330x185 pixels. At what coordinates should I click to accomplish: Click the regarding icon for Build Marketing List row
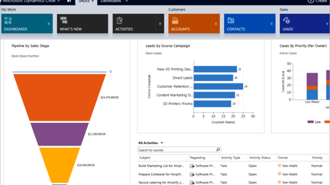tap(192, 166)
